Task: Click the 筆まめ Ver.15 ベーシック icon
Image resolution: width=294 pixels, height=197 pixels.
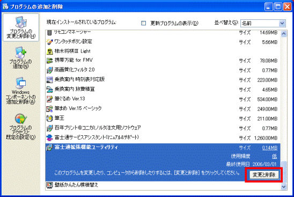Action: click(49, 109)
